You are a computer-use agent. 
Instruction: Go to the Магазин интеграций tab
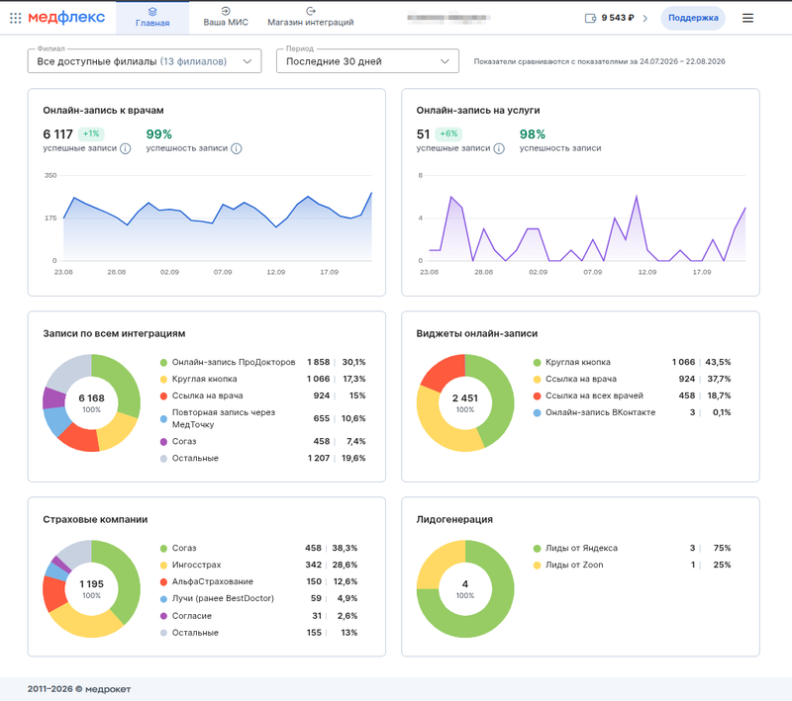pos(311,18)
